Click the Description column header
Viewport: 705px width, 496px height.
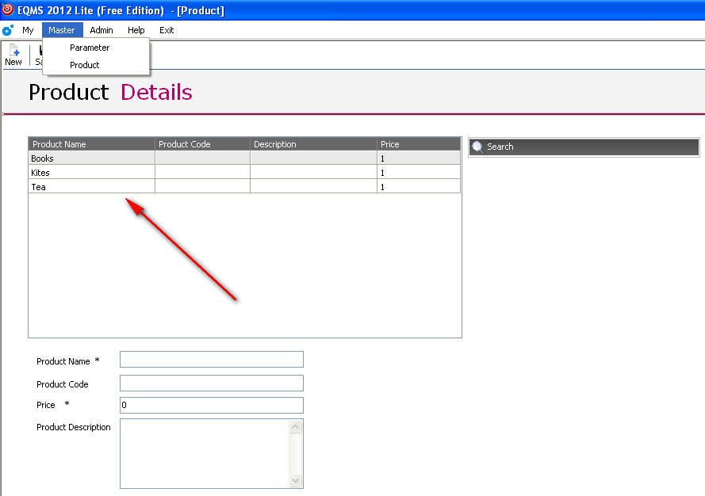[313, 144]
